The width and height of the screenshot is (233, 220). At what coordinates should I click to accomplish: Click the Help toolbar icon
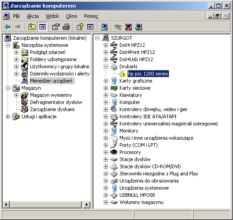pyautogui.click(x=80, y=27)
